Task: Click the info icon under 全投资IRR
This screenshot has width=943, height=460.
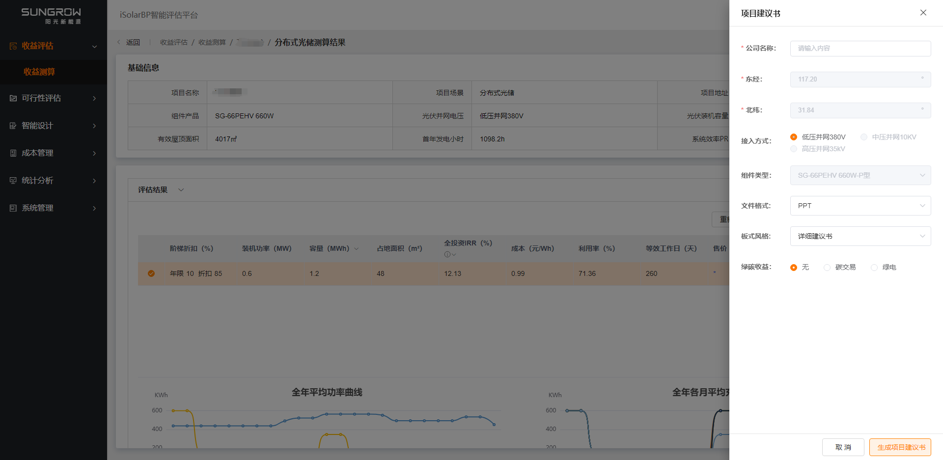Action: point(447,254)
